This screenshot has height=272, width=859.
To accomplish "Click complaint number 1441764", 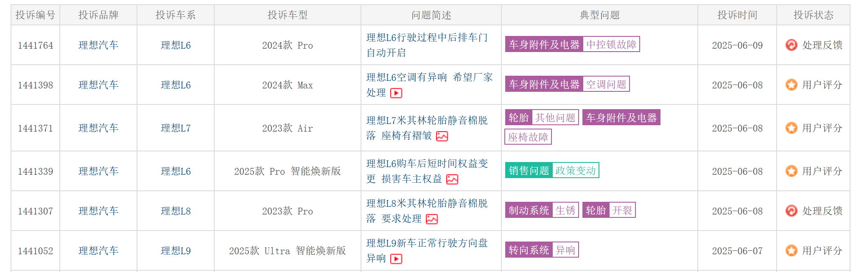I will click(36, 45).
